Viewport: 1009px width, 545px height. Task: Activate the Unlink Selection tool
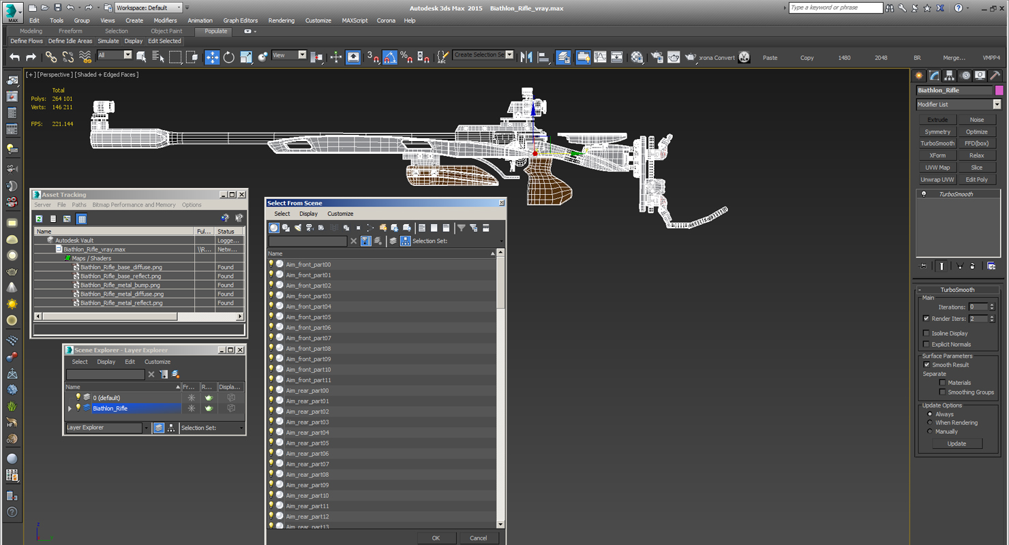68,57
